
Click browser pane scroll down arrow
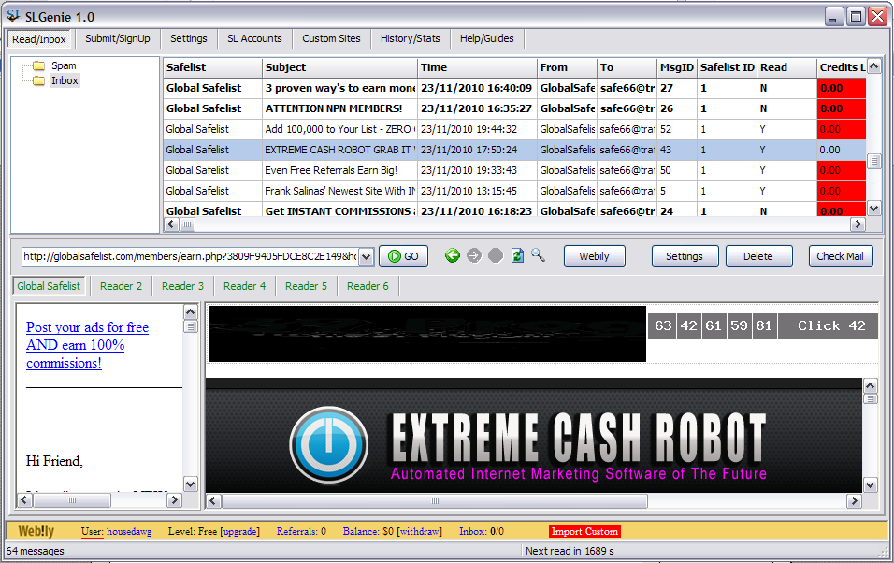[x=870, y=485]
